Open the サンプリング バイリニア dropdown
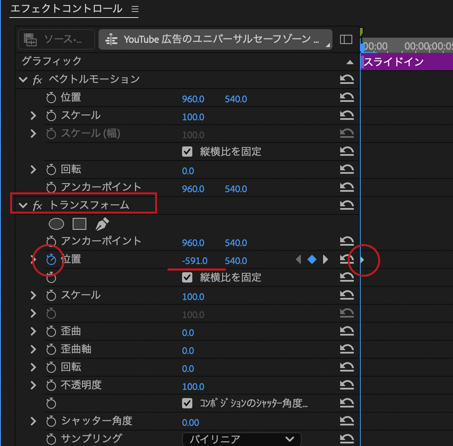 tap(242, 439)
